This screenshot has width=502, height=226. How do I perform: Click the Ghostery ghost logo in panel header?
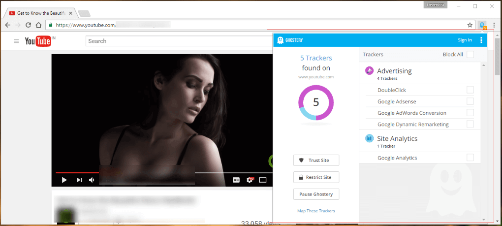280,40
